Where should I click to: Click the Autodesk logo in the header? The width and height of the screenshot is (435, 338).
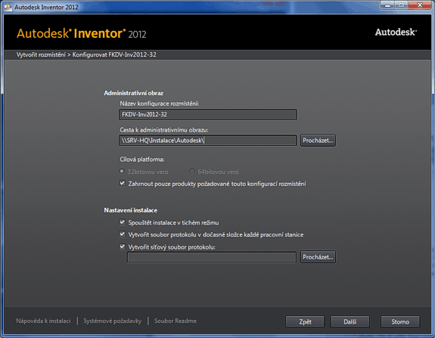point(396,33)
